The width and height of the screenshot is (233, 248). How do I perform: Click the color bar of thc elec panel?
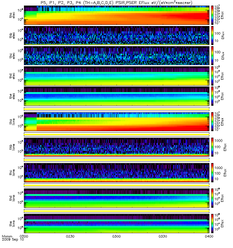point(212,56)
